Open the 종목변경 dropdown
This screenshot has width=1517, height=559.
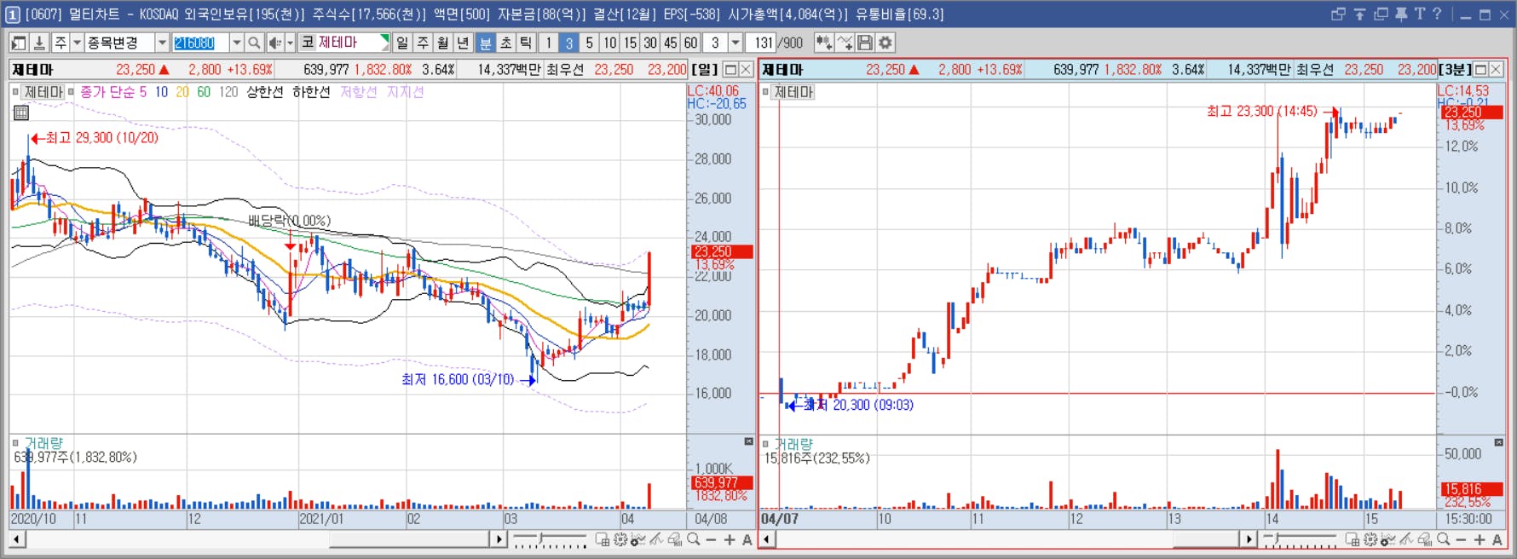[162, 43]
